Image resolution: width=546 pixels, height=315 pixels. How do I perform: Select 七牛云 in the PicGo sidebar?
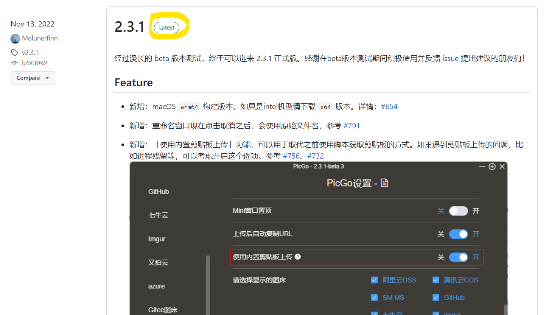pos(158,215)
